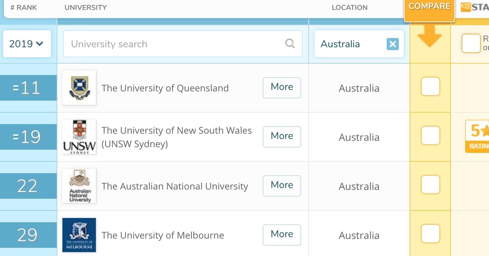489x256 pixels.
Task: Tick compare checkbox for UNSW Sydney
Action: [x=430, y=136]
